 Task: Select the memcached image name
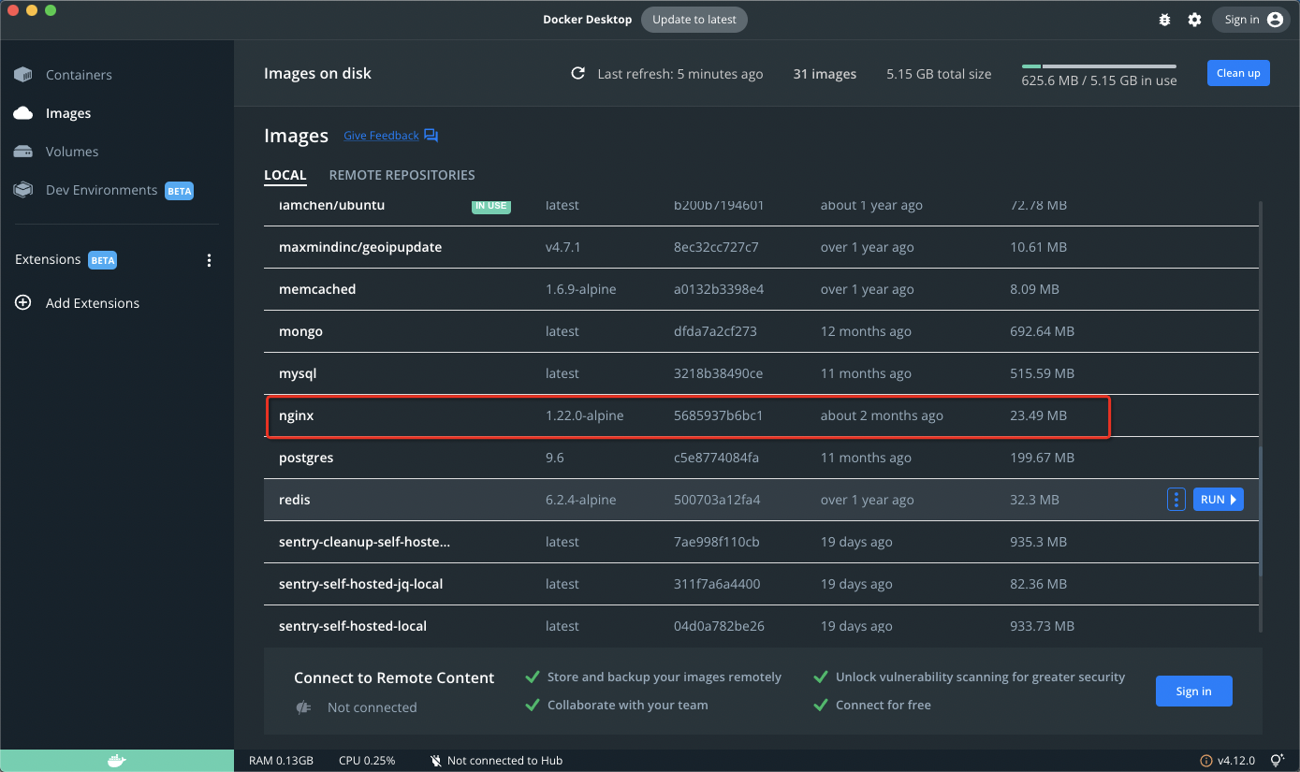click(317, 289)
